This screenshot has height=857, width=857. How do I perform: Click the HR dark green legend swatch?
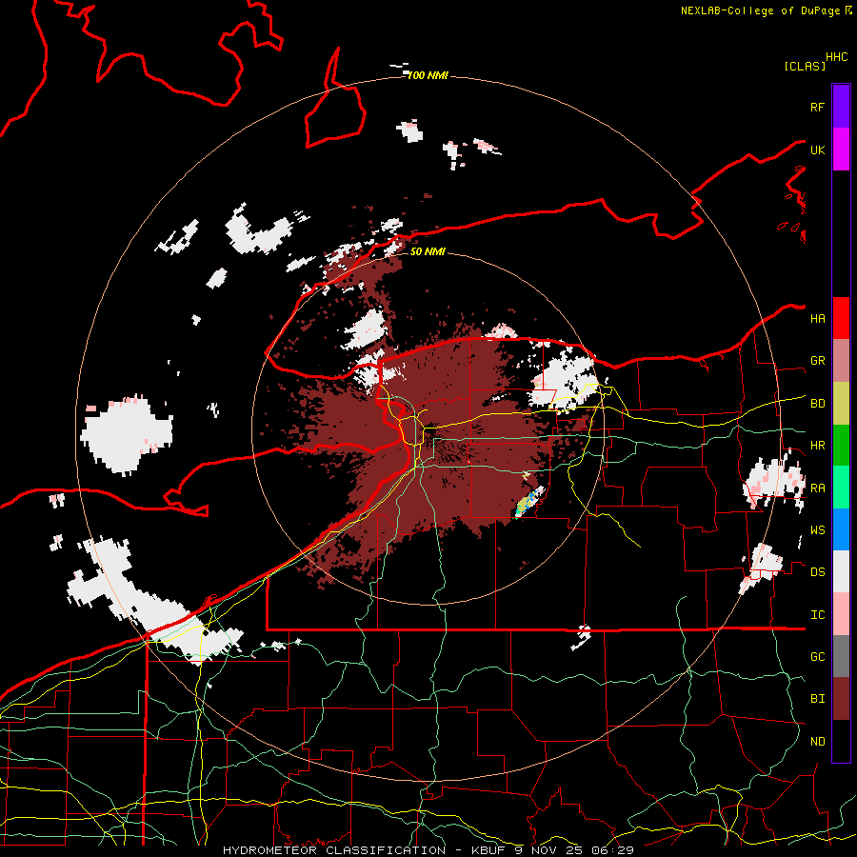click(841, 446)
